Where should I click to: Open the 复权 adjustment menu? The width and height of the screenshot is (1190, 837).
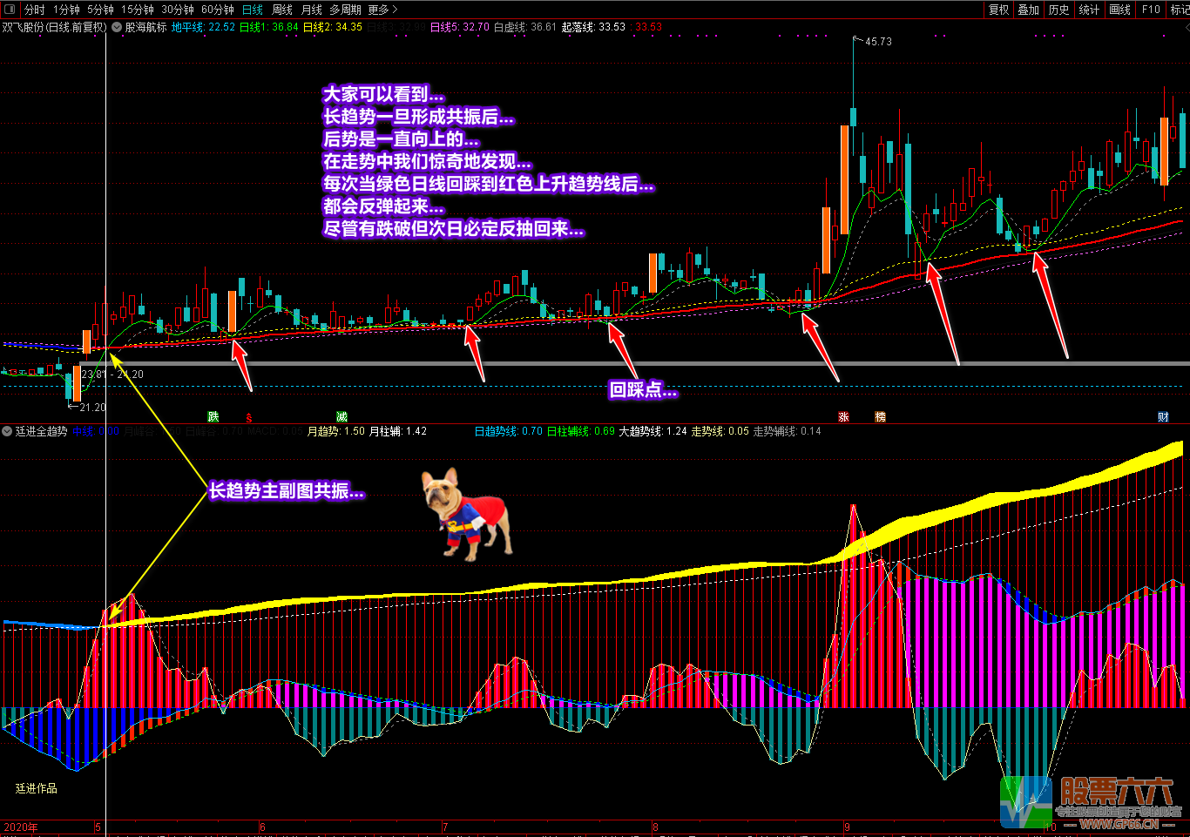click(998, 10)
